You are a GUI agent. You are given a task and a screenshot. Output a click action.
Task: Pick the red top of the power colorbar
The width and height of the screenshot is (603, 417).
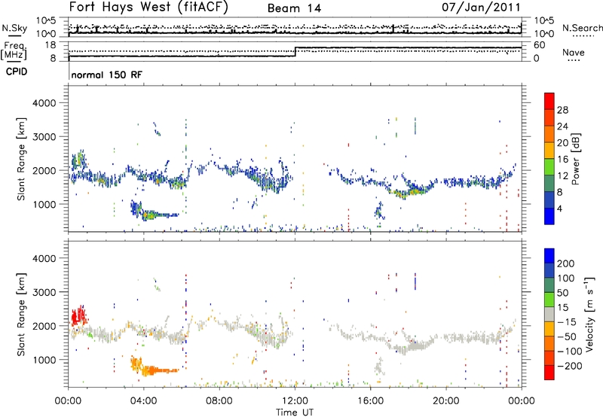pos(549,101)
